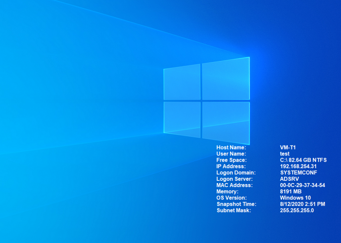The image size is (341, 243).
Task: Click the Host Name label
Action: (x=231, y=147)
